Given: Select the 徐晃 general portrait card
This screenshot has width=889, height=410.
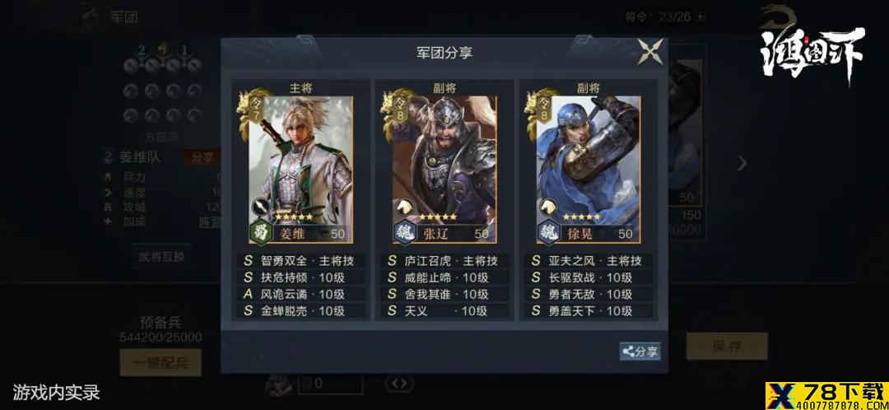Looking at the screenshot, I should click(589, 169).
